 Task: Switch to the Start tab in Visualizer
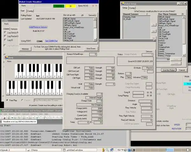[23, 11]
